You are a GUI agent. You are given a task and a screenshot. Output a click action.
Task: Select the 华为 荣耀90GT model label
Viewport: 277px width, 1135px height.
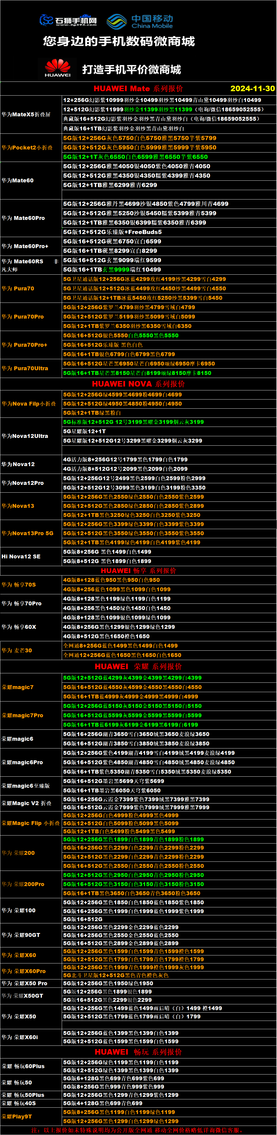[x=21, y=935]
